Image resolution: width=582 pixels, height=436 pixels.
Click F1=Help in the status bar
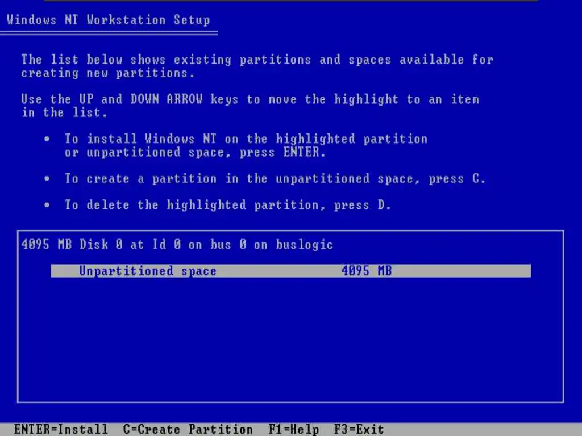[294, 429]
